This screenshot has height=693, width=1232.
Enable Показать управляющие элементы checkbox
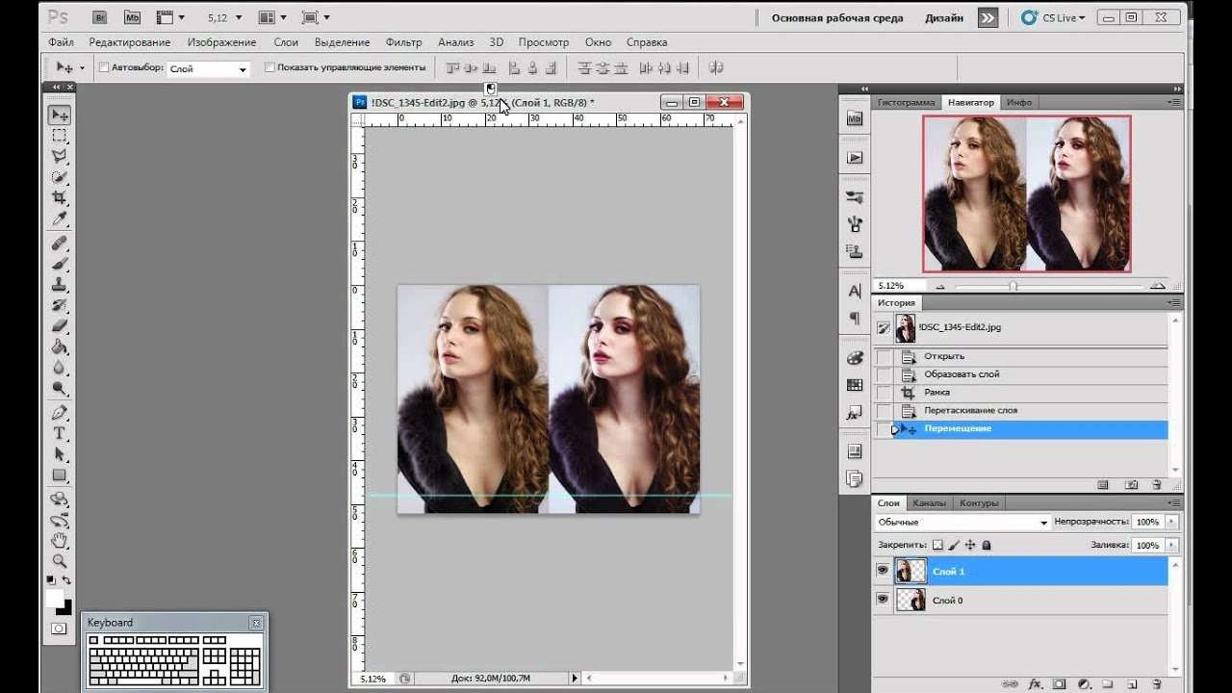[269, 67]
